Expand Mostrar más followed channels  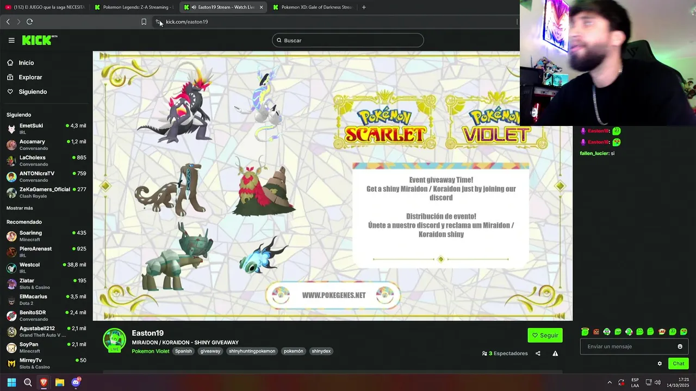(20, 208)
